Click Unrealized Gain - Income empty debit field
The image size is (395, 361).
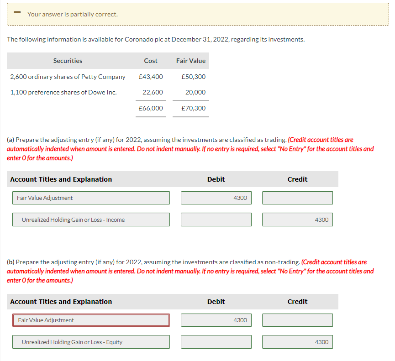pos(216,220)
